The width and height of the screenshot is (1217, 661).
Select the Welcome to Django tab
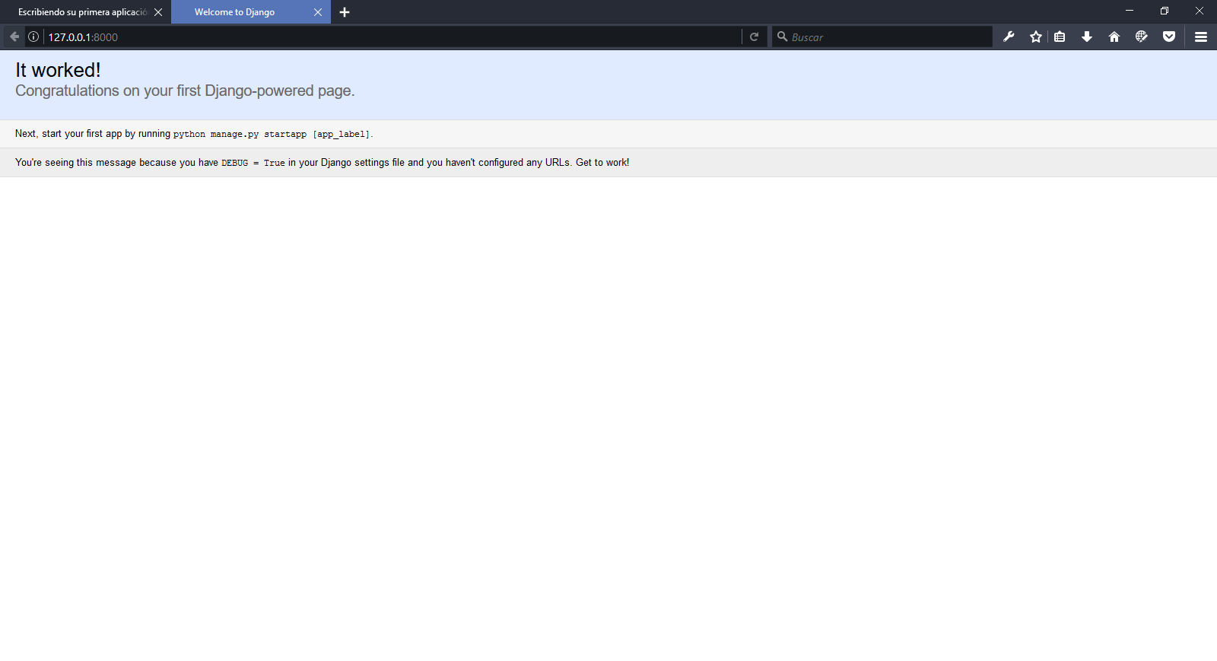[251, 12]
